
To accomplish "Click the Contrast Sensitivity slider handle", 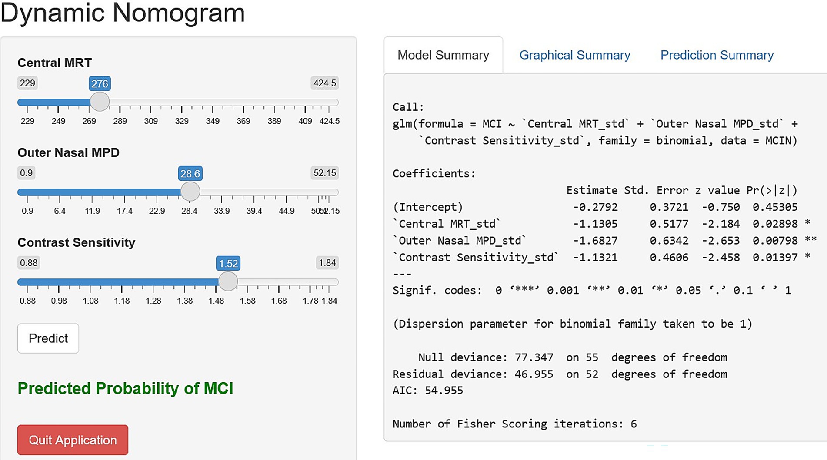I will coord(228,281).
